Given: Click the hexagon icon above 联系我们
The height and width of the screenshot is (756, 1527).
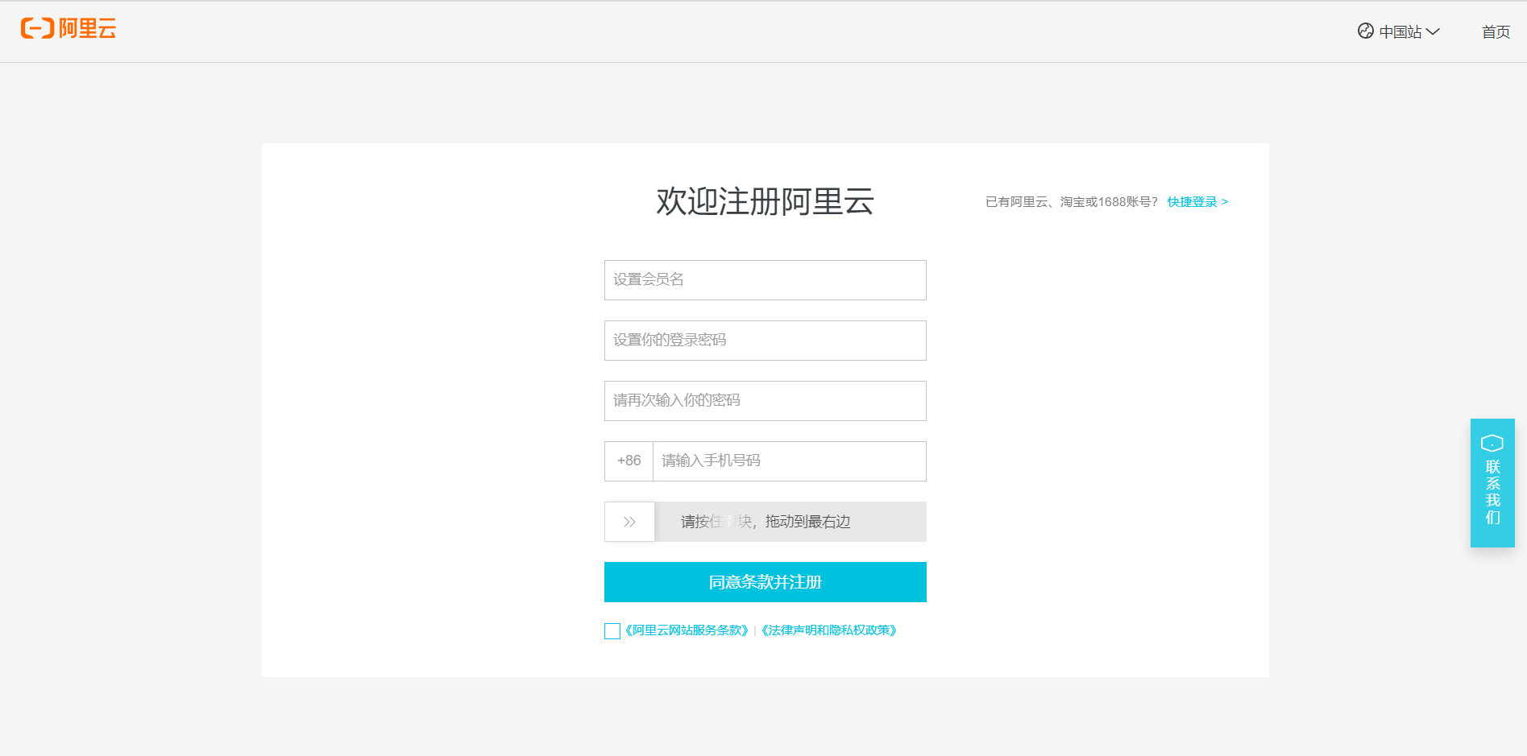Looking at the screenshot, I should tap(1492, 444).
